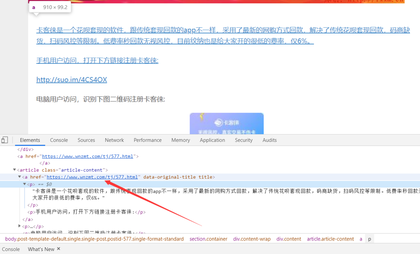Viewport: 420px width, 254px height.
Task: Follow the first href link under </div> in the DOM
Action: (87, 156)
